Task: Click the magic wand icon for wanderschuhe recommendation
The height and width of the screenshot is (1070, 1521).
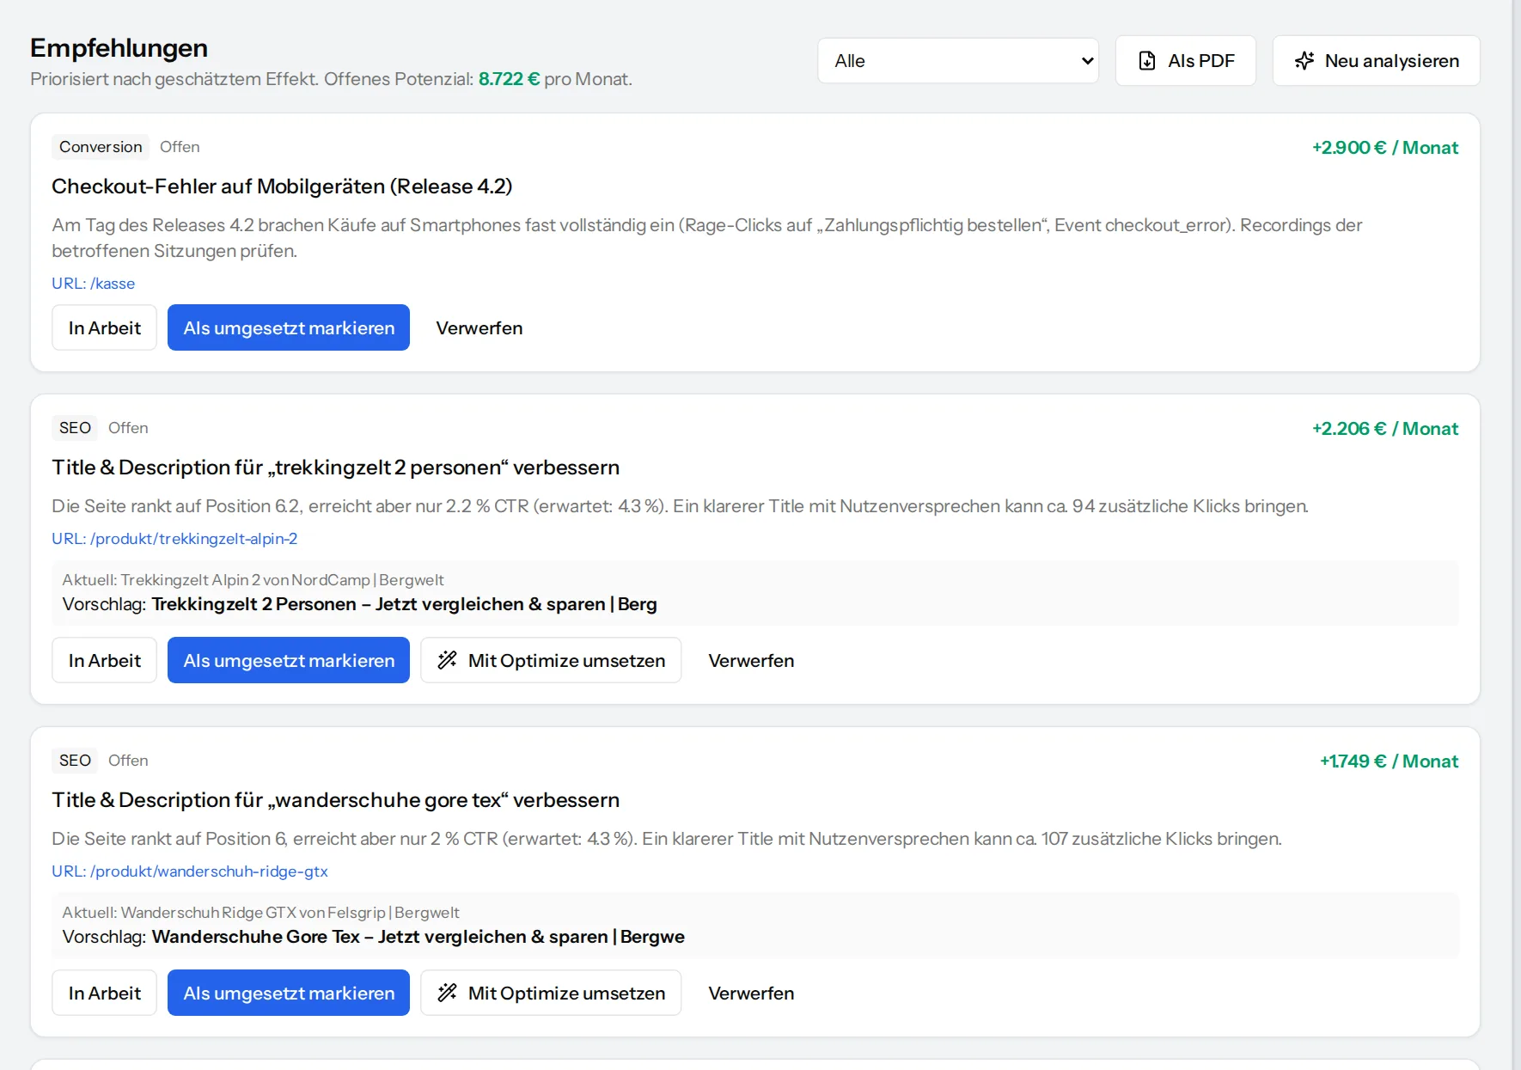Action: (447, 993)
